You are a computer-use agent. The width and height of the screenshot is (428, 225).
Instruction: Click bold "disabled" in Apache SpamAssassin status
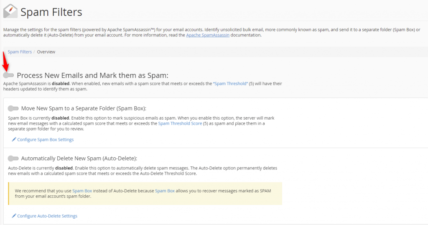pos(61,84)
